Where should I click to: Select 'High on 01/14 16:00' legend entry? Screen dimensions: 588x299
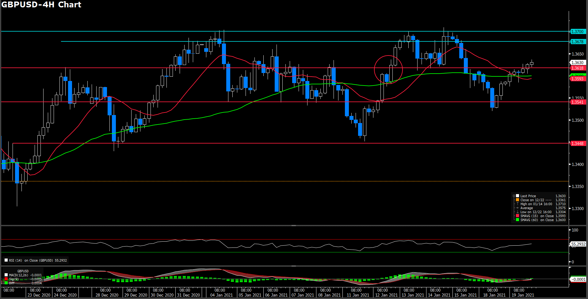pos(536,204)
